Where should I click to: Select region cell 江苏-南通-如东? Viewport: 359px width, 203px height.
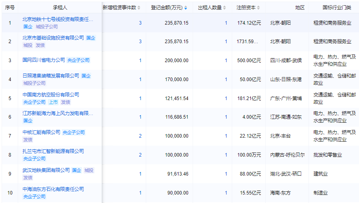[286, 117]
